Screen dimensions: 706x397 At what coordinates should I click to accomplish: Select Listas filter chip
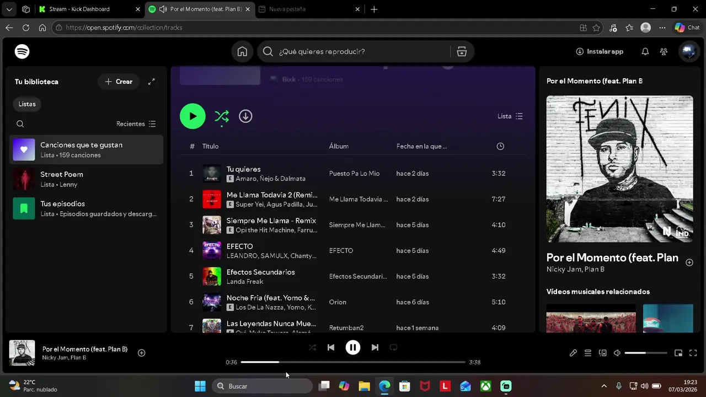[x=27, y=104]
